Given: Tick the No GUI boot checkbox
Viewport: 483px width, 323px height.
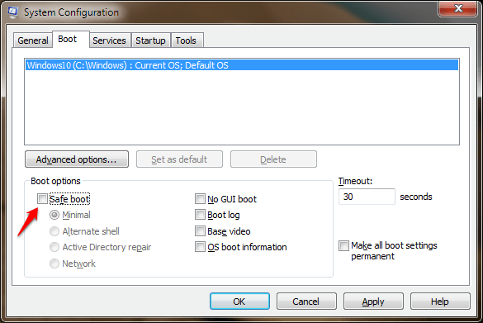Looking at the screenshot, I should click(x=200, y=199).
